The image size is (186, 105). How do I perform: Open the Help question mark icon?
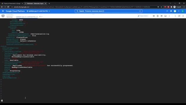pyautogui.click(x=171, y=11)
